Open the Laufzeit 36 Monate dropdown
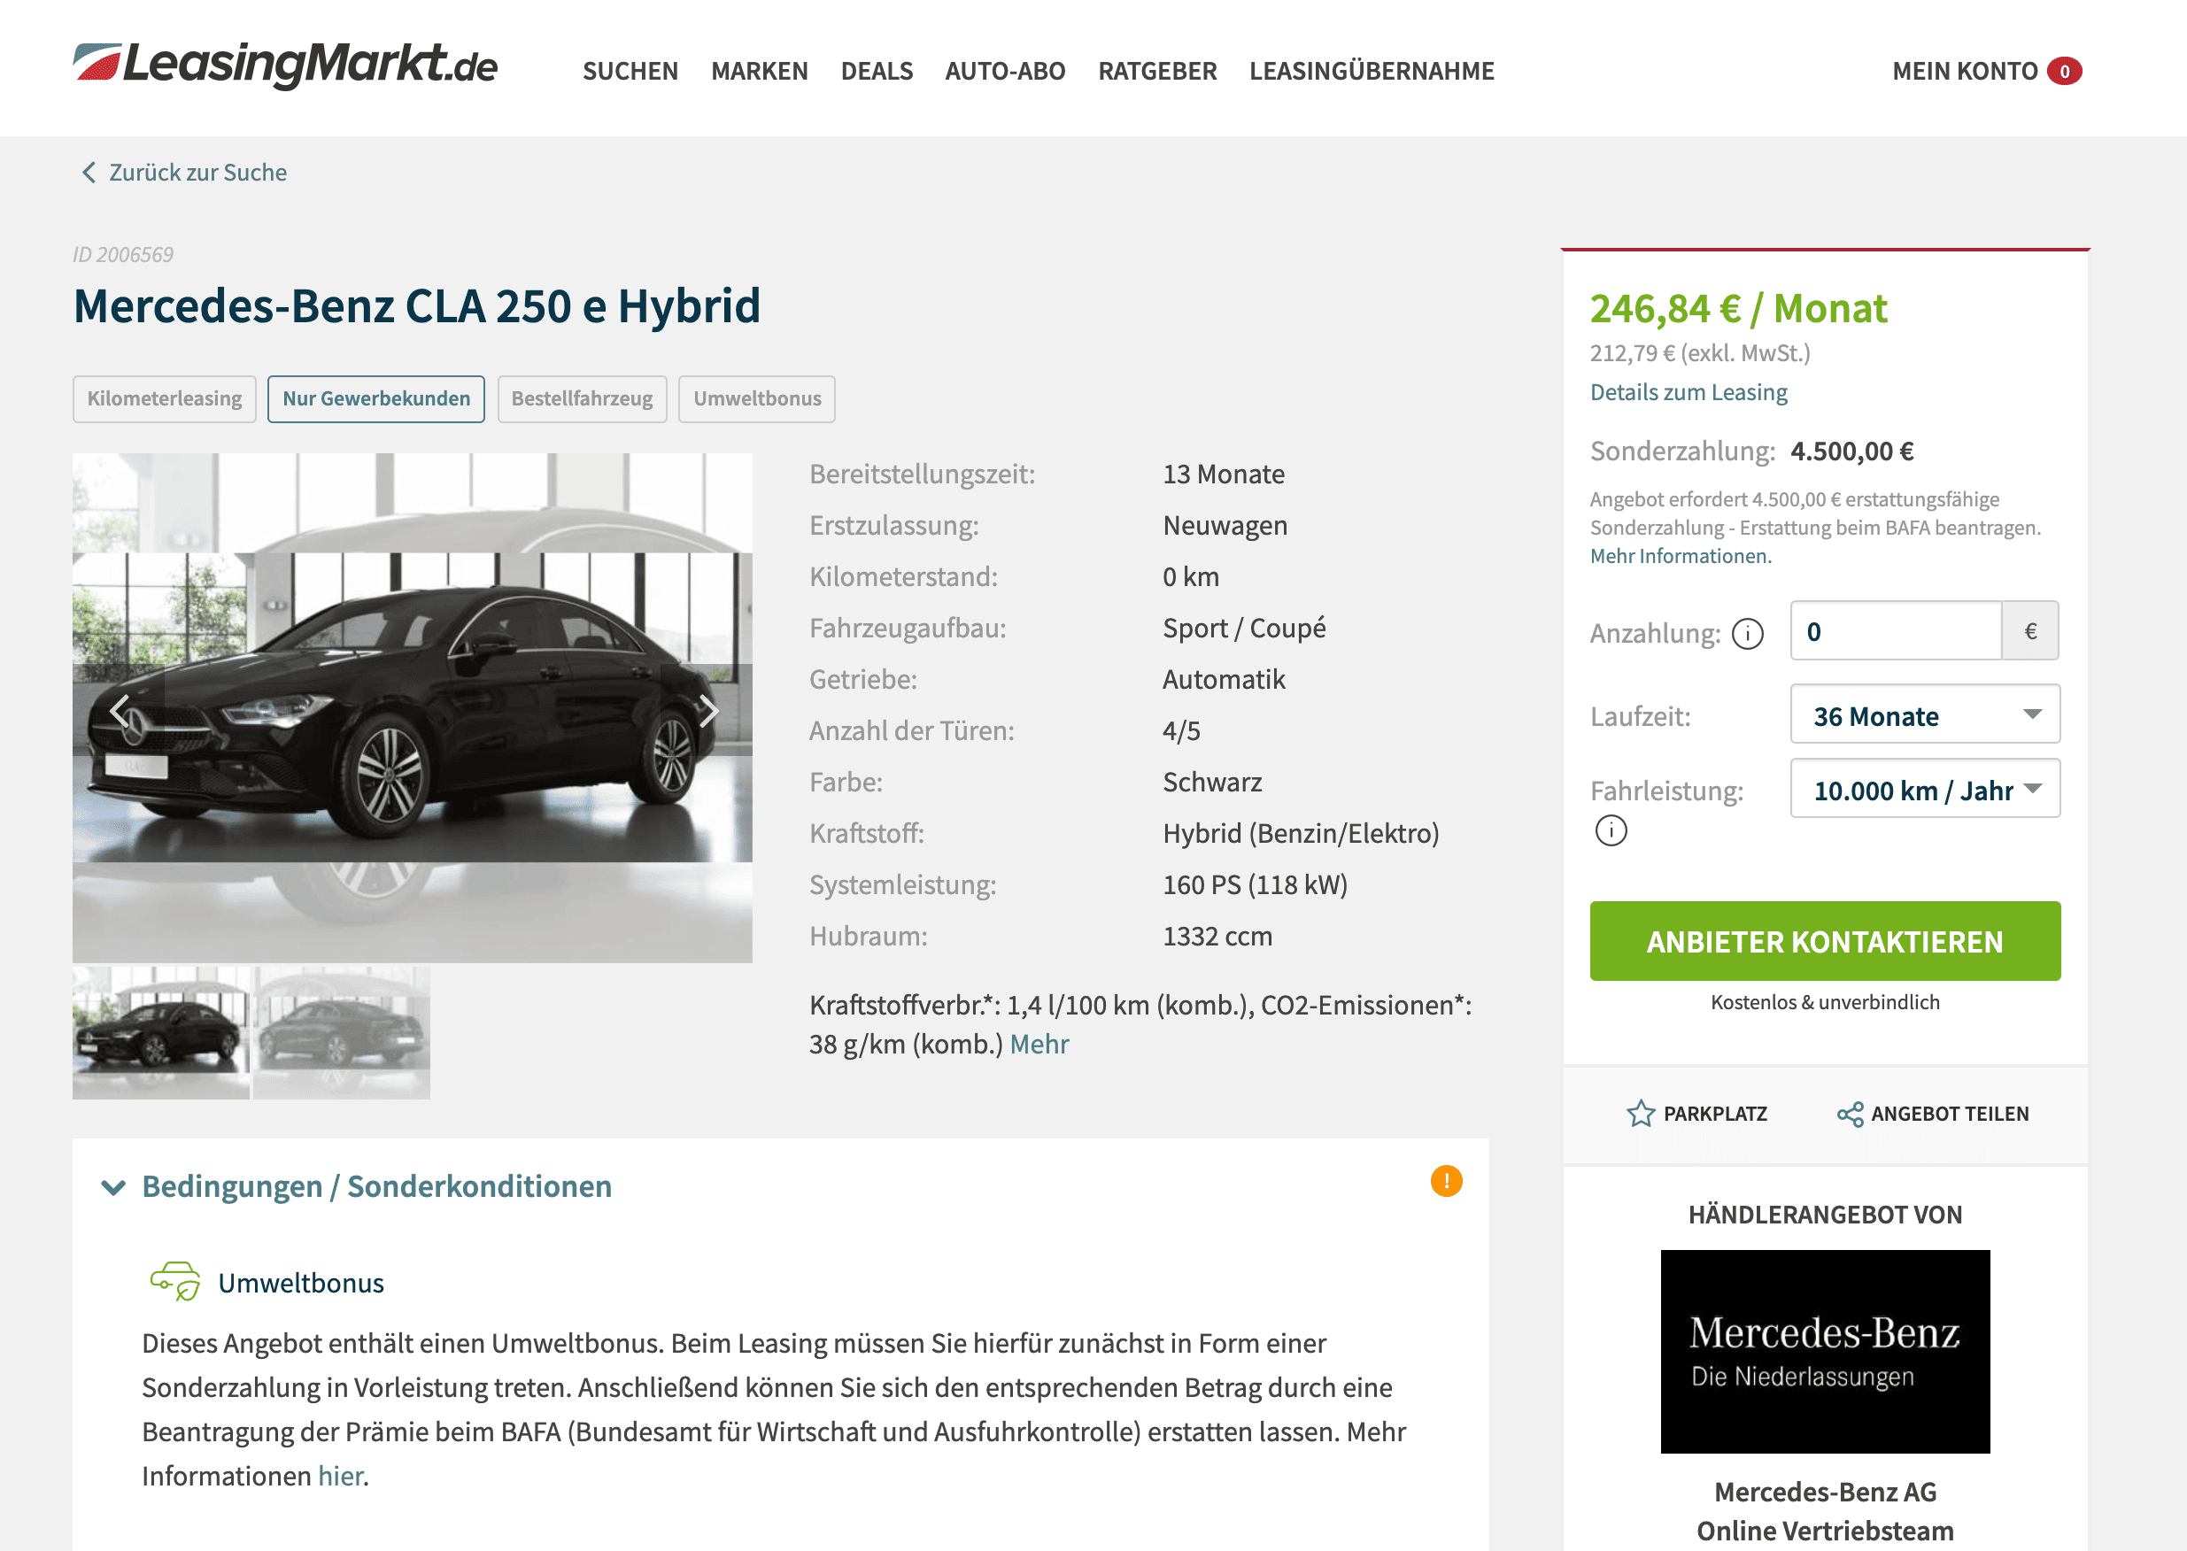2187x1551 pixels. coord(1924,714)
